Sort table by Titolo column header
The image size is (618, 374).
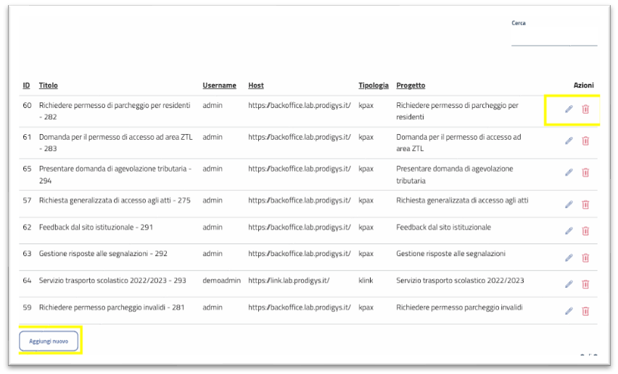[48, 86]
